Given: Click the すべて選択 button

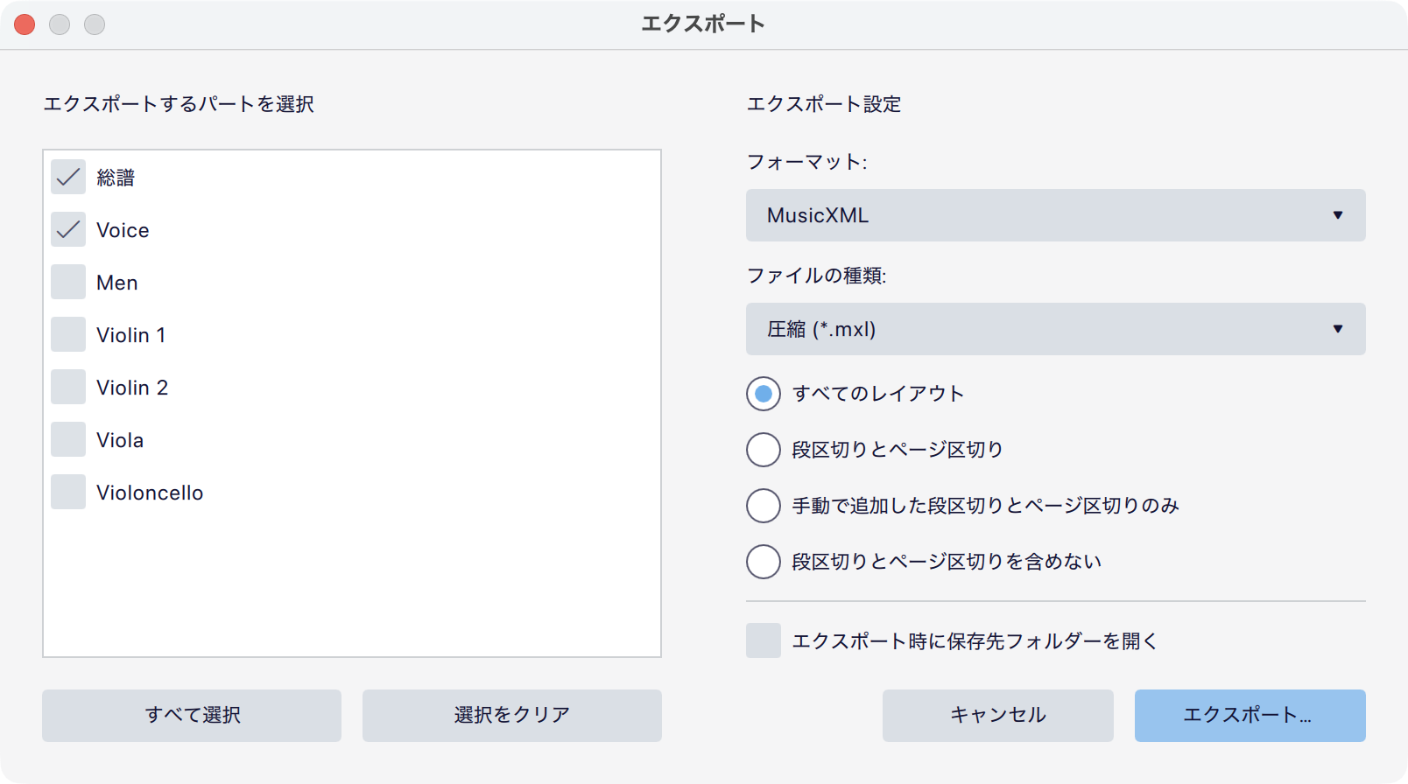Looking at the screenshot, I should tap(192, 716).
